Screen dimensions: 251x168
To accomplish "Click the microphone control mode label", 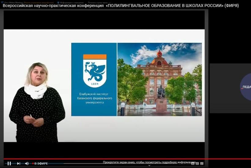I will (x=39, y=2).
